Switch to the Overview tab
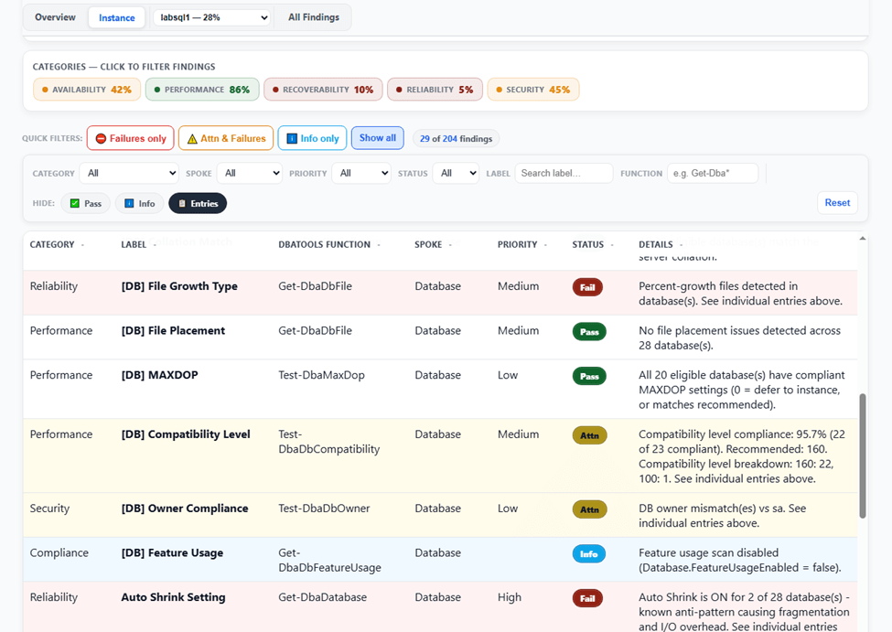 pos(55,17)
